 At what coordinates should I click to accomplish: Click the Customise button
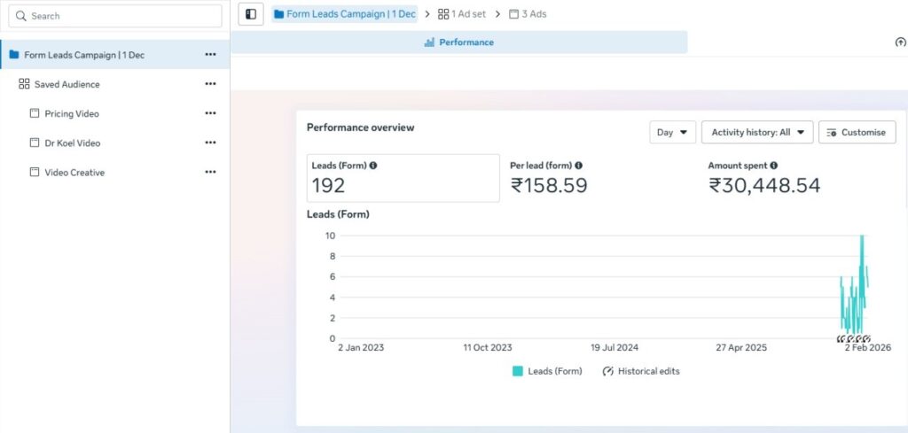tap(857, 133)
